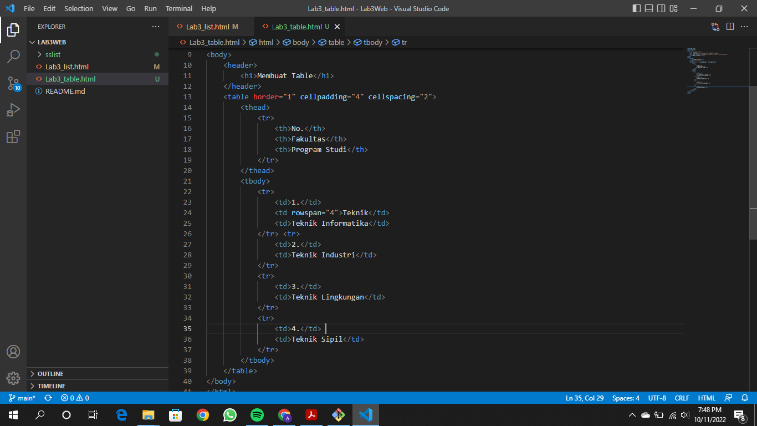This screenshot has height=426, width=757.
Task: Click the html breadcrumb segment
Action: point(262,42)
